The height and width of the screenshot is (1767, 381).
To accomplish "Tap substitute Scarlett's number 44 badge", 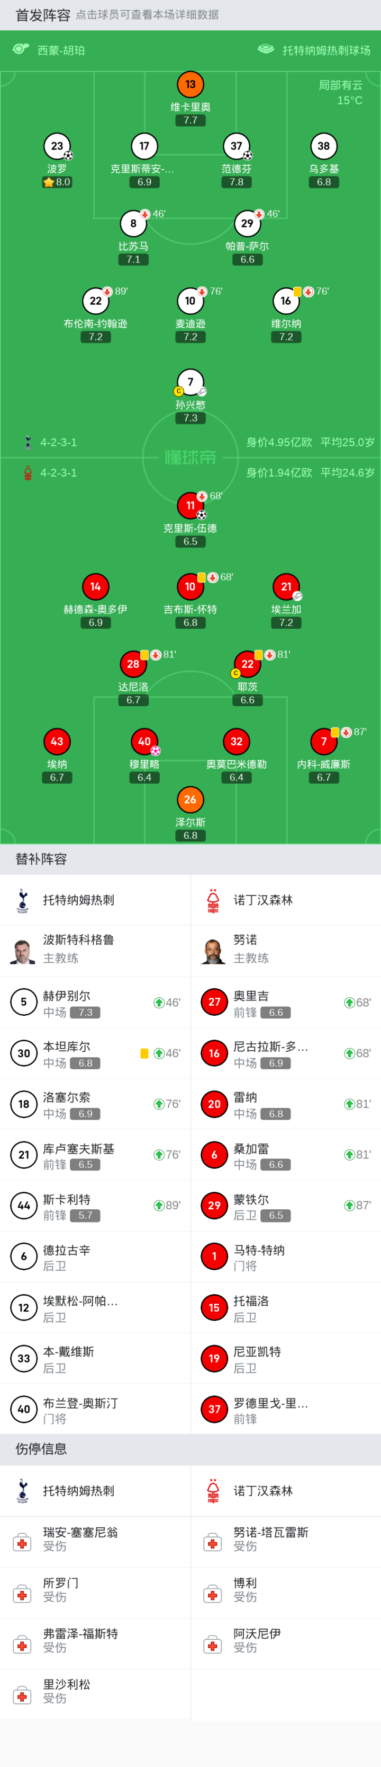I will pyautogui.click(x=24, y=1205).
